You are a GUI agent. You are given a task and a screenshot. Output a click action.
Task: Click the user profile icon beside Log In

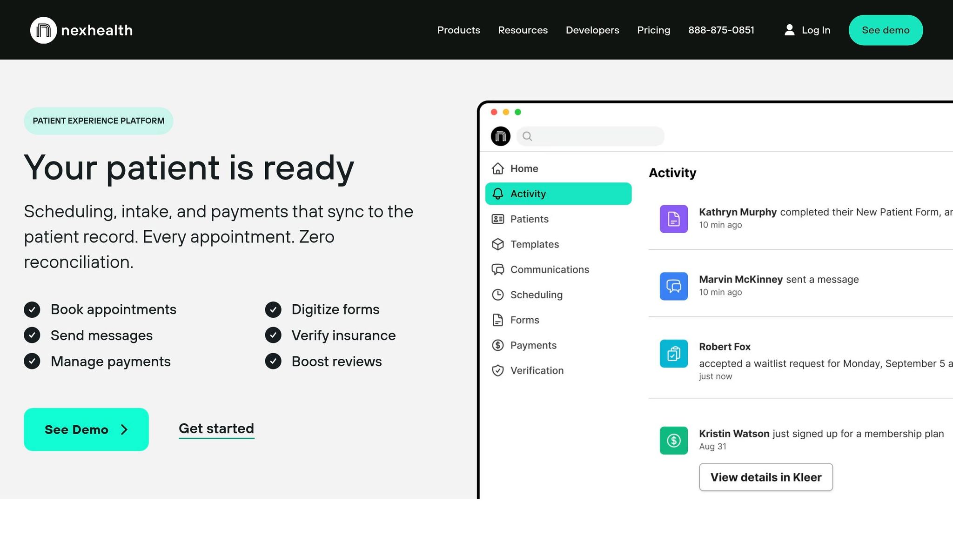[x=789, y=30]
